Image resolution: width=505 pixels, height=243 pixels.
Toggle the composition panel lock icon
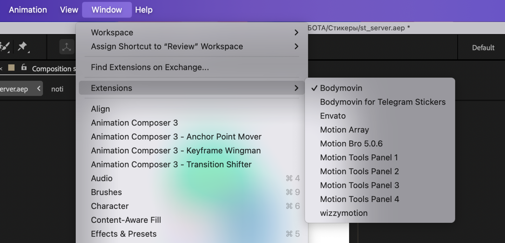pyautogui.click(x=24, y=68)
